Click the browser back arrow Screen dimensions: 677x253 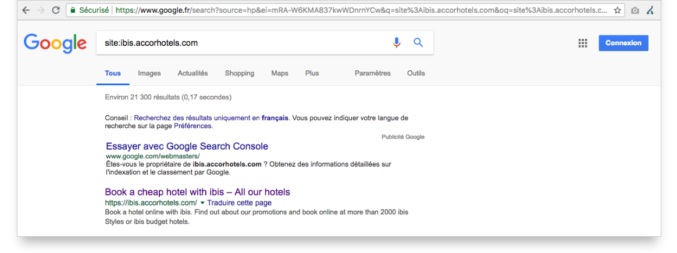click(26, 10)
